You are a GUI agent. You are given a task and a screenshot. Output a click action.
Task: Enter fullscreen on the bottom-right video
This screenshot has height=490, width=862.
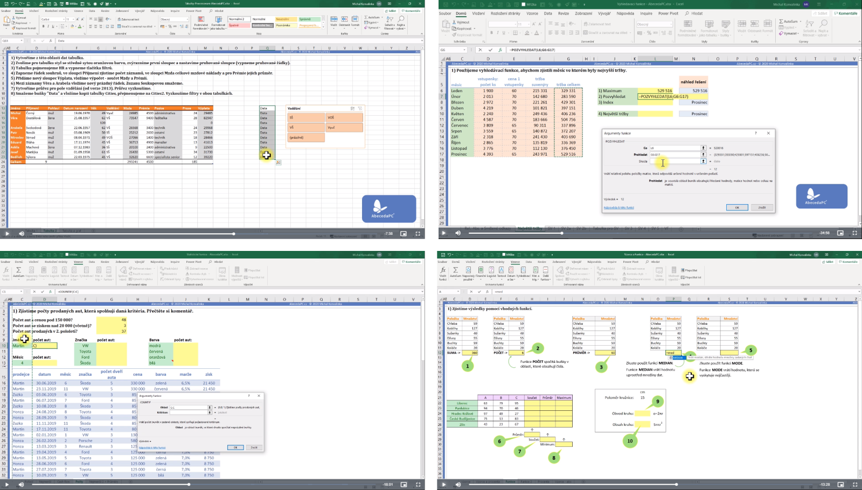[x=854, y=485]
